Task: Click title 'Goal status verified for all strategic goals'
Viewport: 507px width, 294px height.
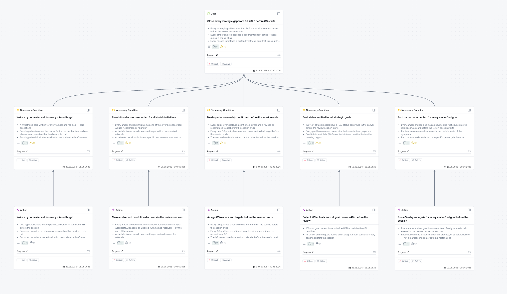Action: point(326,117)
